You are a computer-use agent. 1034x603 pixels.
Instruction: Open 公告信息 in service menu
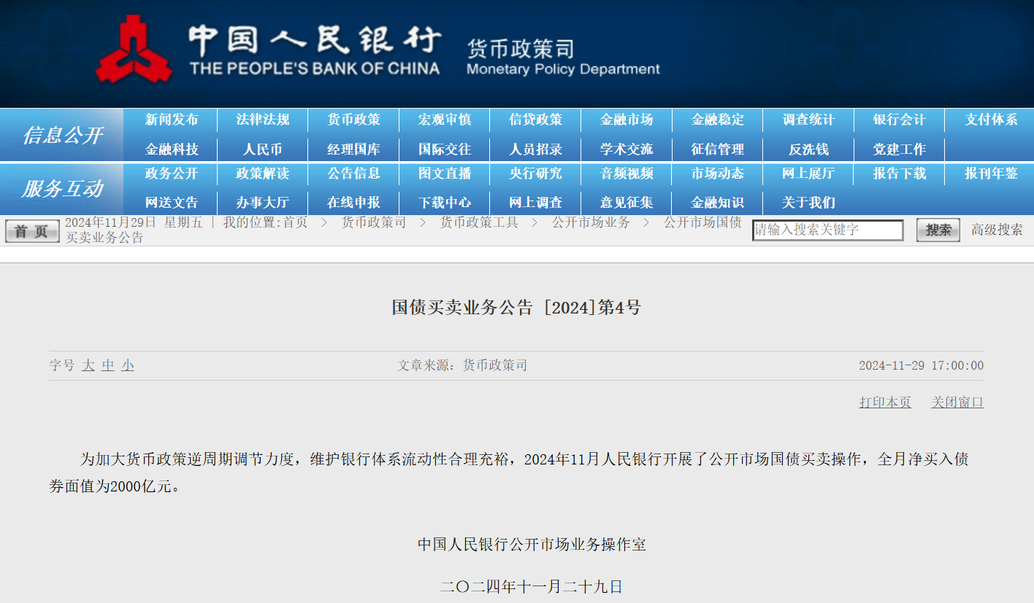(353, 174)
